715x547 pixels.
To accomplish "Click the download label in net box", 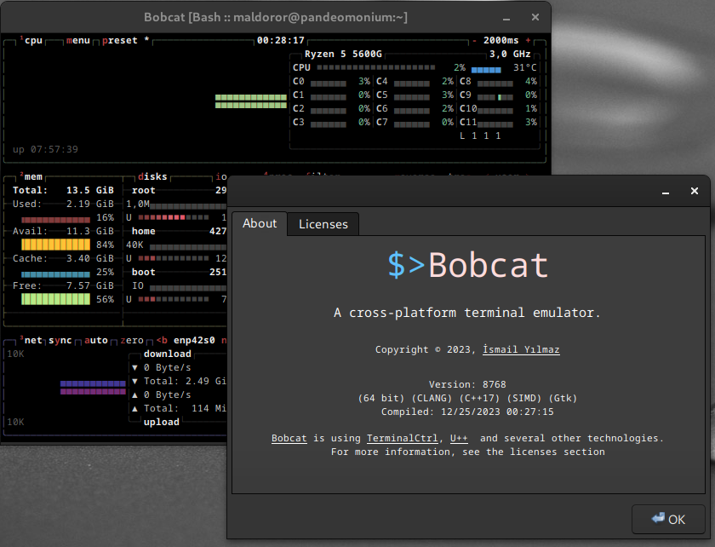I will coord(168,354).
